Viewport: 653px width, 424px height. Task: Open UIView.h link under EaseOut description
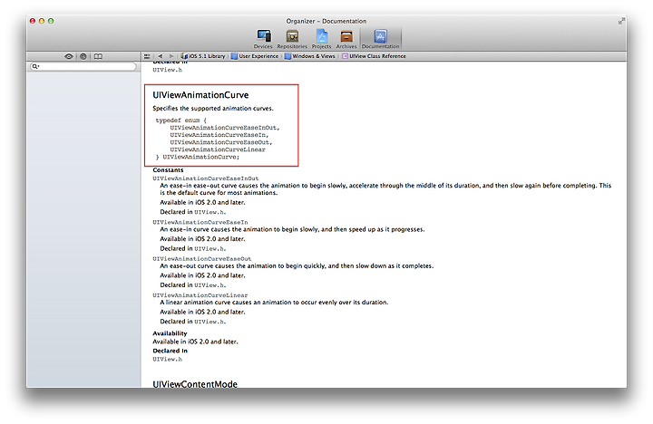click(x=210, y=285)
